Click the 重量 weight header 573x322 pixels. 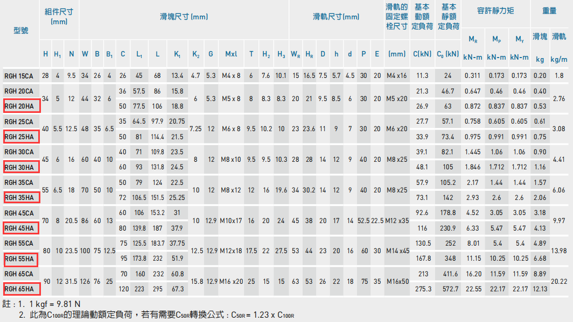coord(549,9)
